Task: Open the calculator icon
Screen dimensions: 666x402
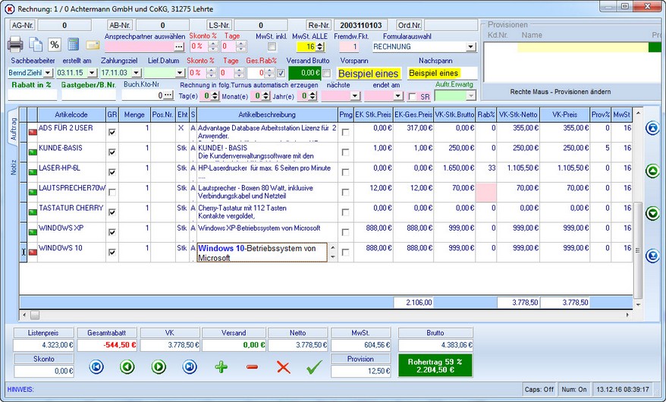Action: pyautogui.click(x=73, y=44)
